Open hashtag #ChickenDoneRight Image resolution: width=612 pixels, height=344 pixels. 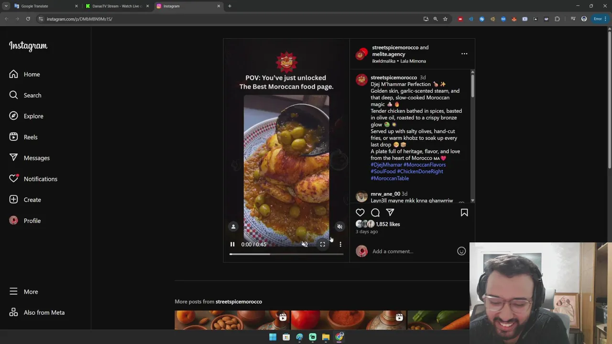(x=420, y=172)
